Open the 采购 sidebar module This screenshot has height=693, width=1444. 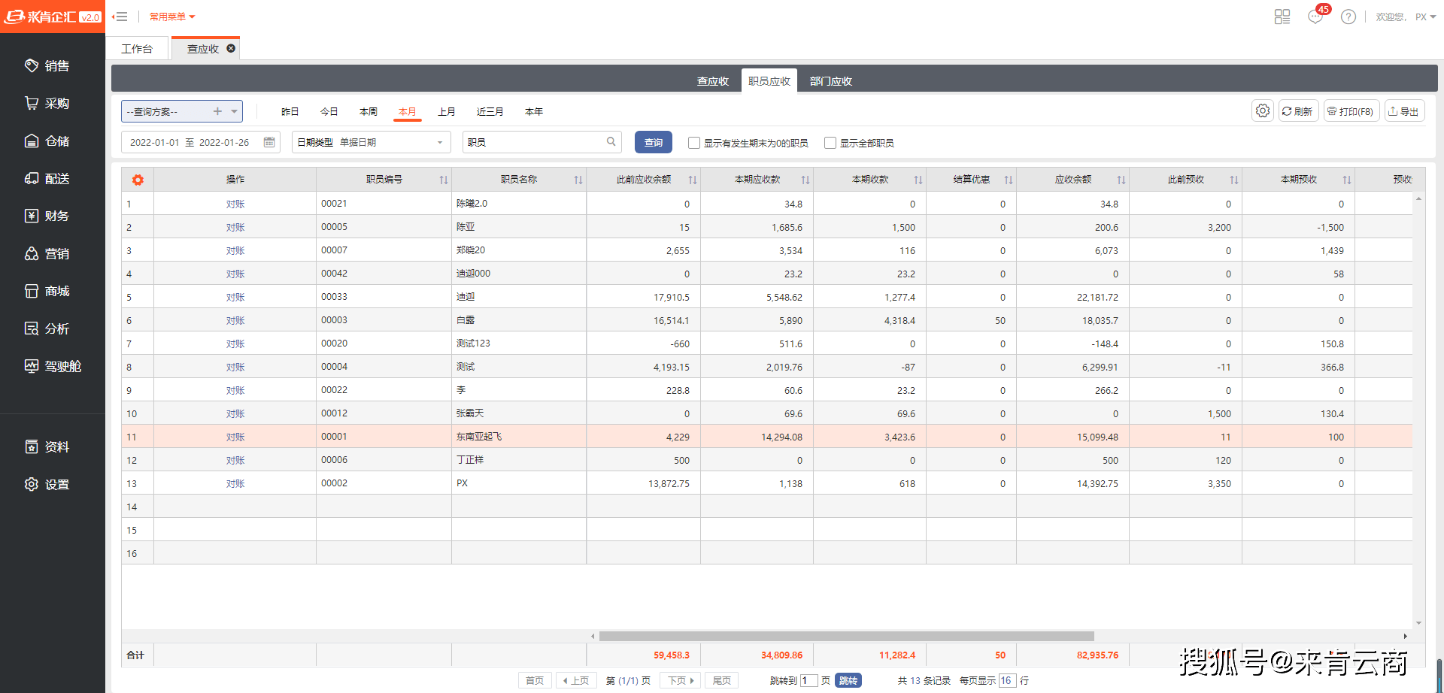[47, 104]
